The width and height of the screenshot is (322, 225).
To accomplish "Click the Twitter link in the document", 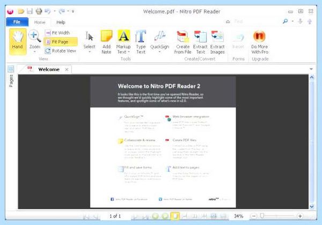I will point(175,199).
